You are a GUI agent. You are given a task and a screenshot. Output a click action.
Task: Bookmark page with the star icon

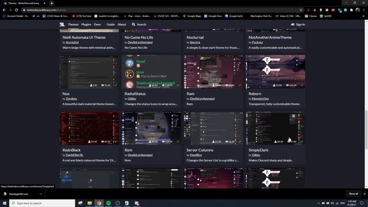(x=301, y=10)
